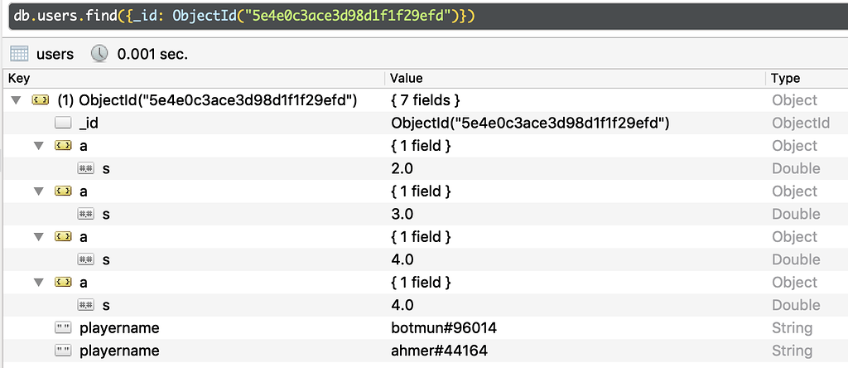The image size is (848, 368).
Task: Click the Double icon of s with value 2.0
Action: point(85,169)
